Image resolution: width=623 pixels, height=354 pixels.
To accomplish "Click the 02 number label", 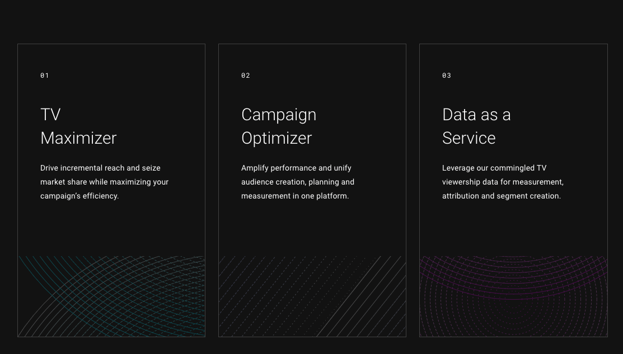I will tap(246, 75).
